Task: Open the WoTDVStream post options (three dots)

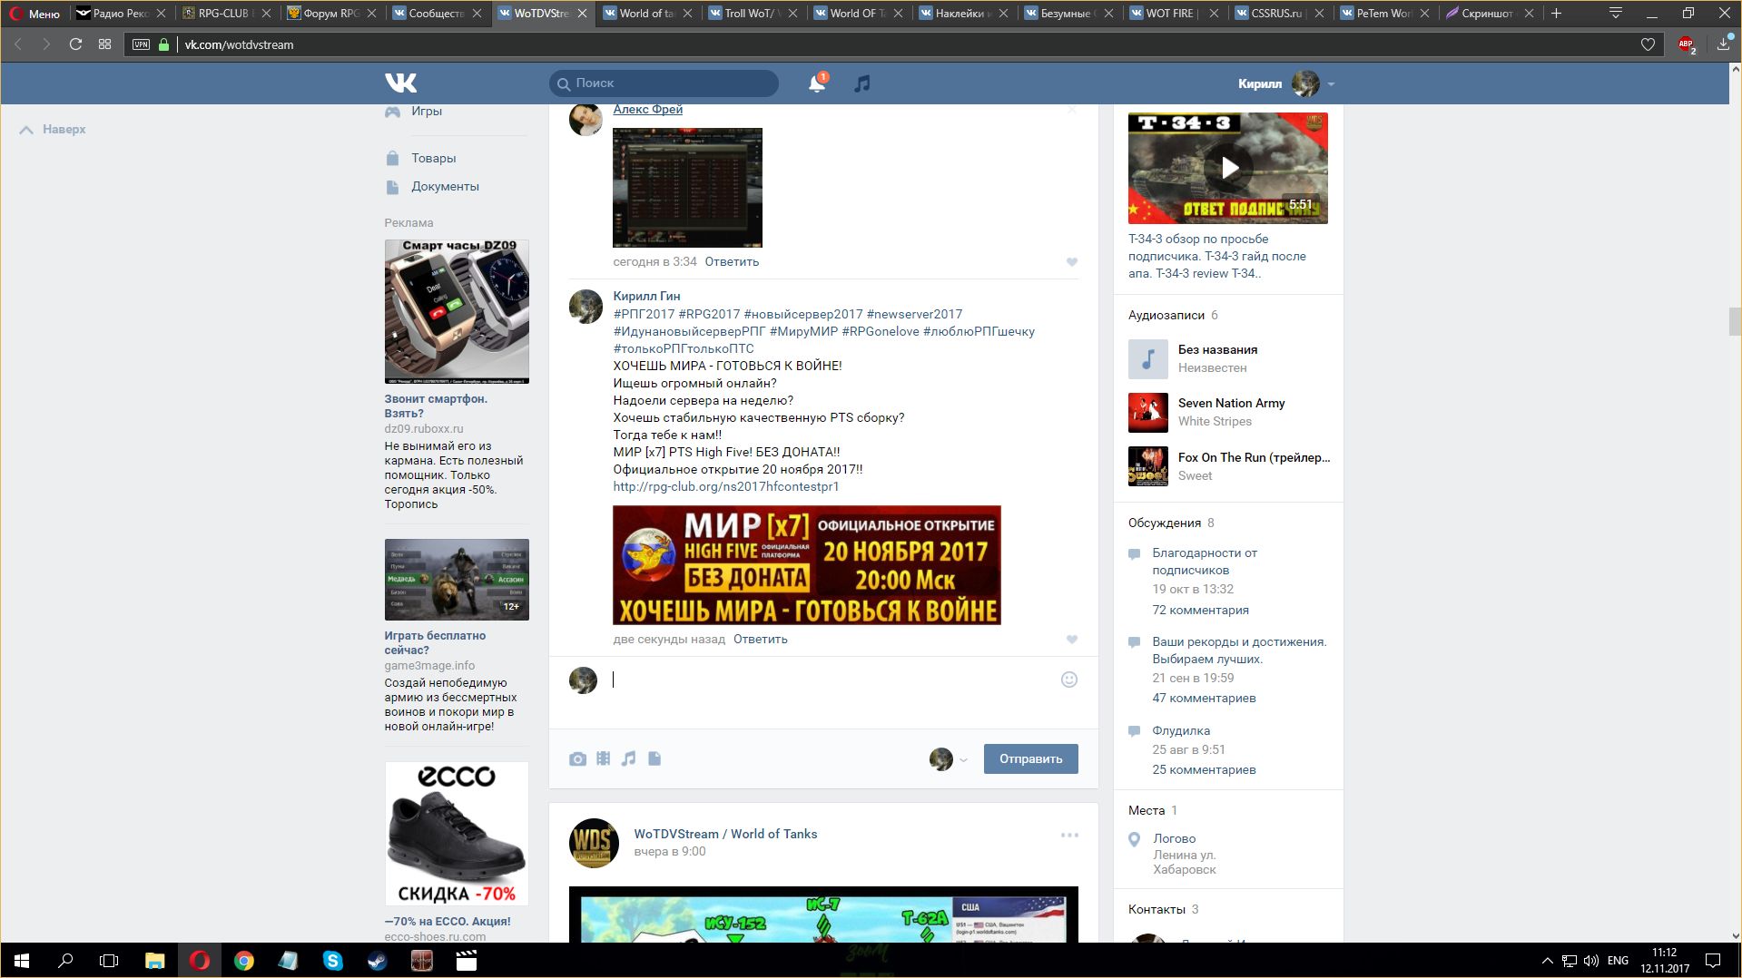Action: (x=1069, y=835)
